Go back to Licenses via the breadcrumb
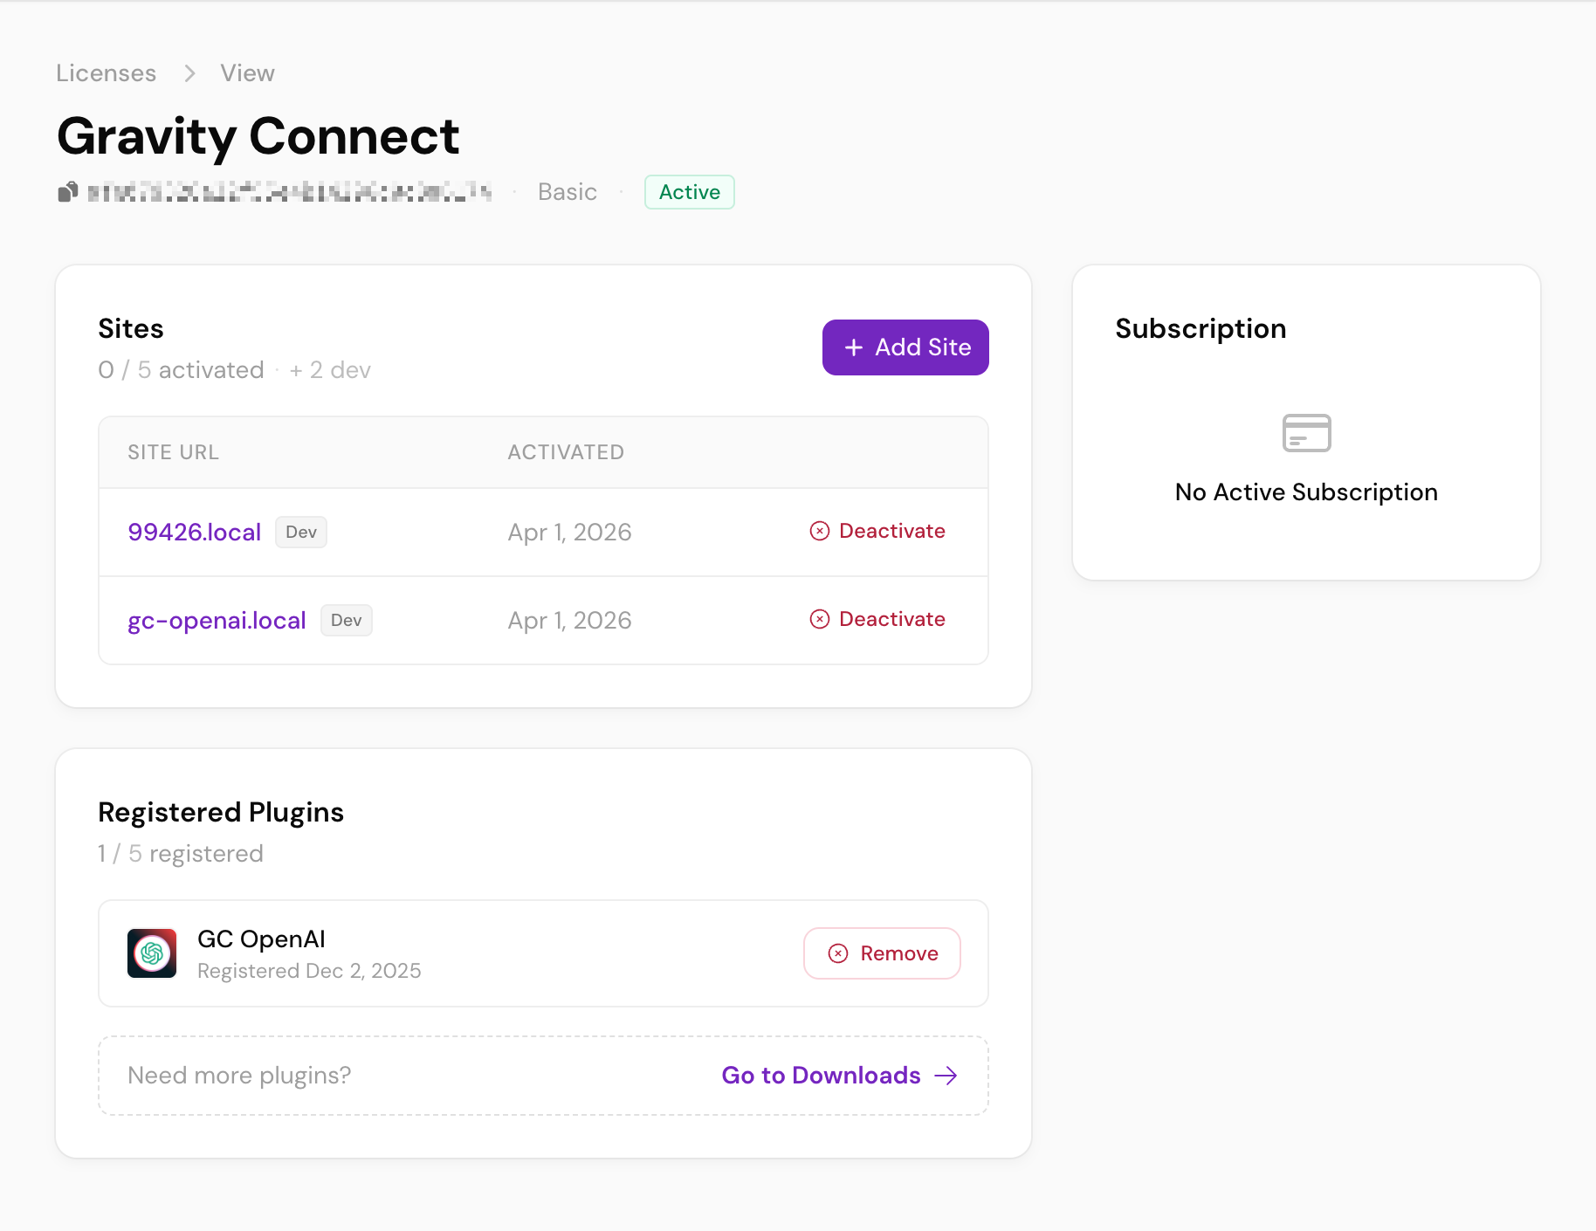1596x1231 pixels. (x=107, y=73)
